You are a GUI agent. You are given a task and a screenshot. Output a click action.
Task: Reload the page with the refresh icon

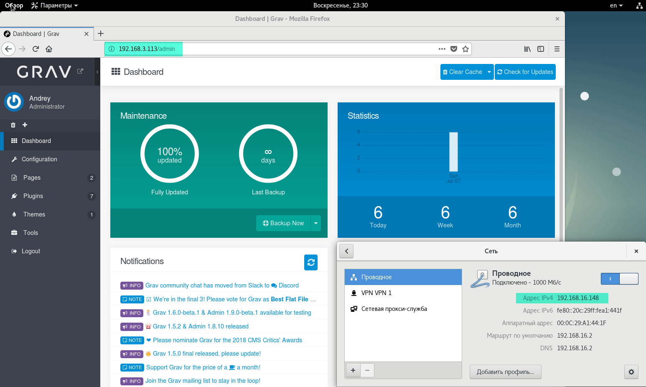pyautogui.click(x=36, y=49)
